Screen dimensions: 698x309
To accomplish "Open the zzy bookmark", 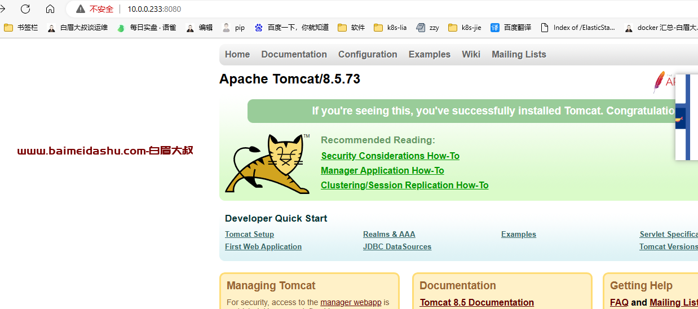I will pos(427,27).
